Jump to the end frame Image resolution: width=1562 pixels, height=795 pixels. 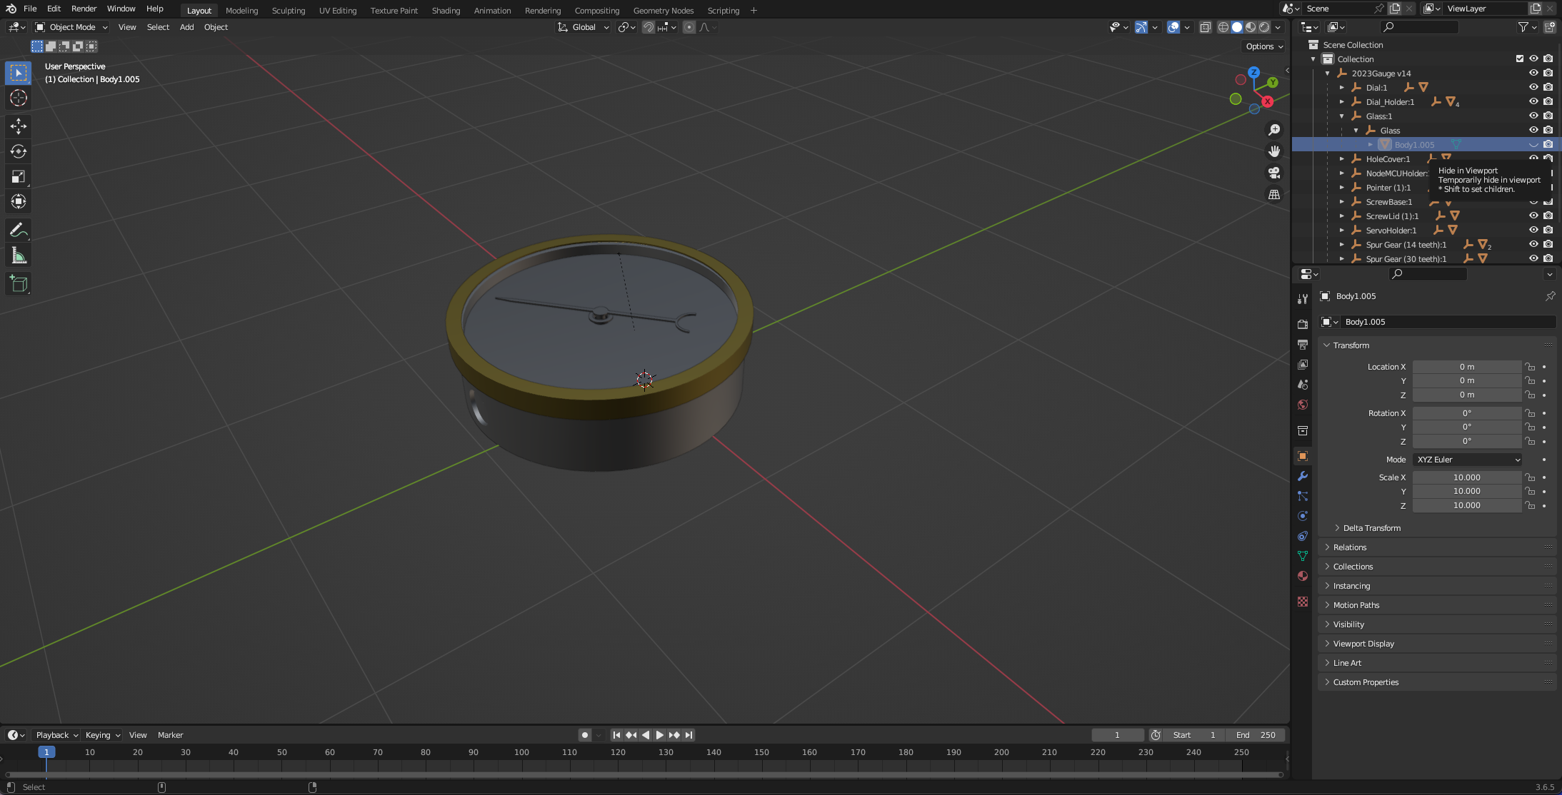pyautogui.click(x=689, y=735)
